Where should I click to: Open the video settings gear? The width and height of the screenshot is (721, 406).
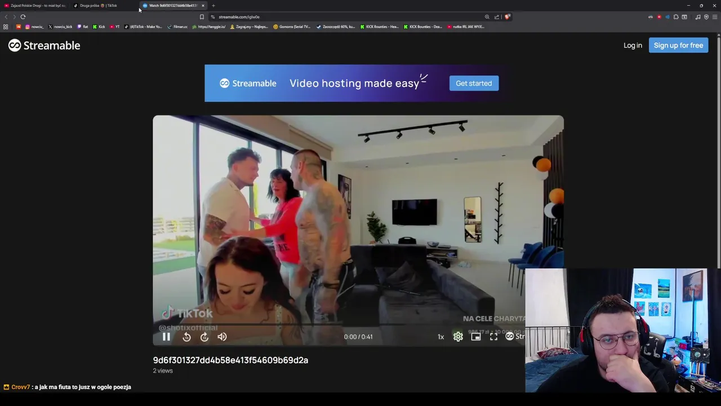pos(458,337)
